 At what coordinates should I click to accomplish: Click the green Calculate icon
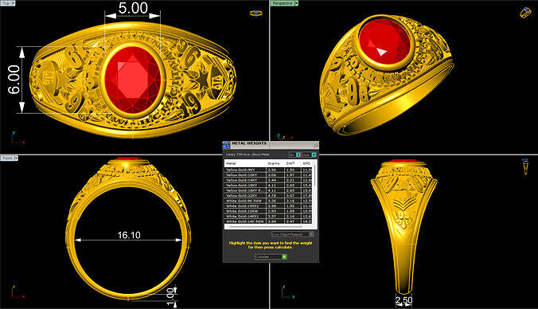284,256
